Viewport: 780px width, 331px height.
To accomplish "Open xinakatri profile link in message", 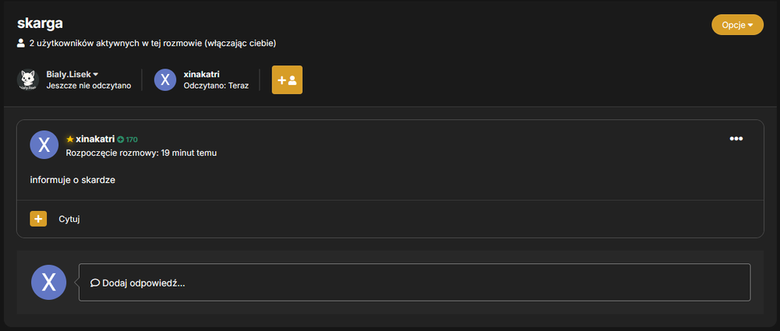I will tap(95, 139).
